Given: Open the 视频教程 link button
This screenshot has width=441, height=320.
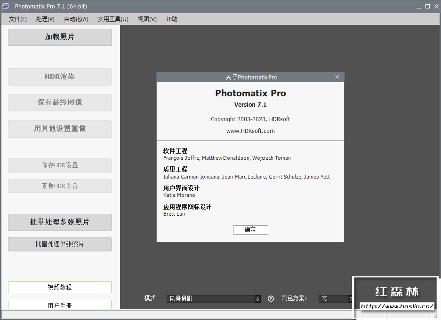Looking at the screenshot, I should click(60, 287).
